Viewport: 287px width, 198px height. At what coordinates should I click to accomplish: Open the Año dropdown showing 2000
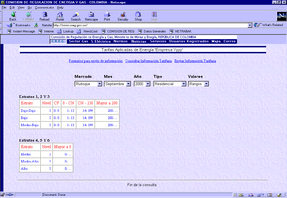[142, 84]
